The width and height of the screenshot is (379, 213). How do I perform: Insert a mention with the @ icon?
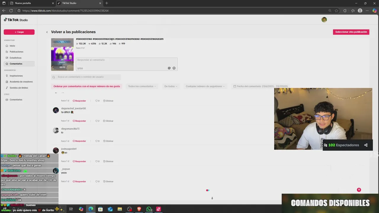[169, 68]
